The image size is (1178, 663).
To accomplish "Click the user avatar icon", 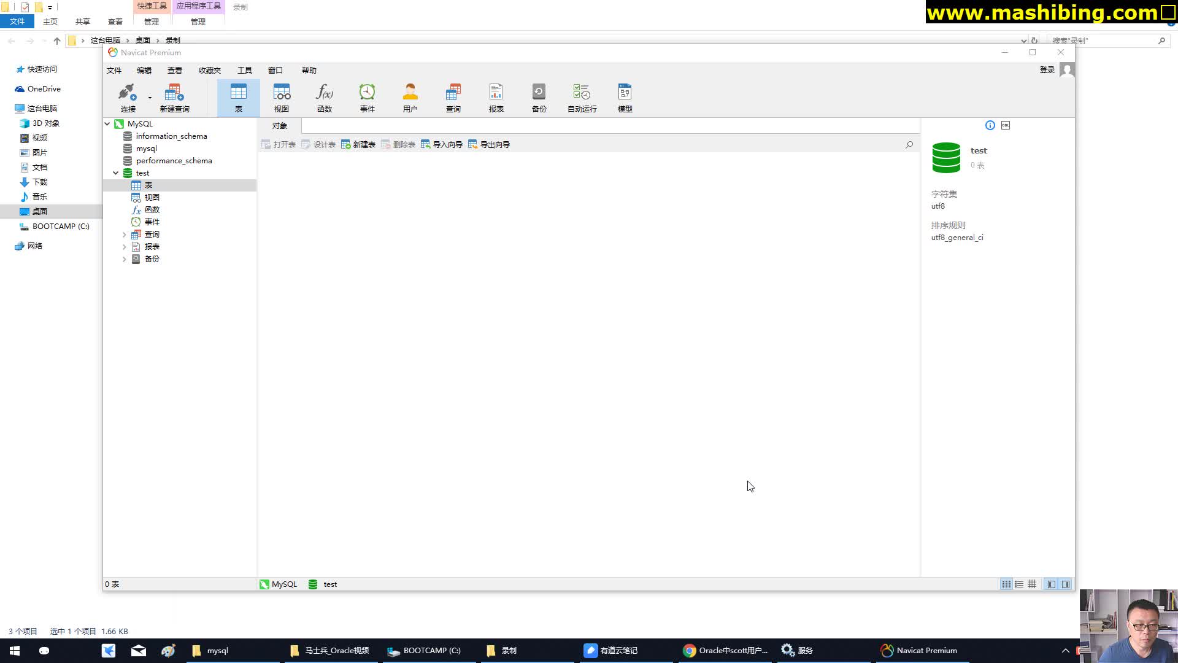I will (x=1067, y=70).
